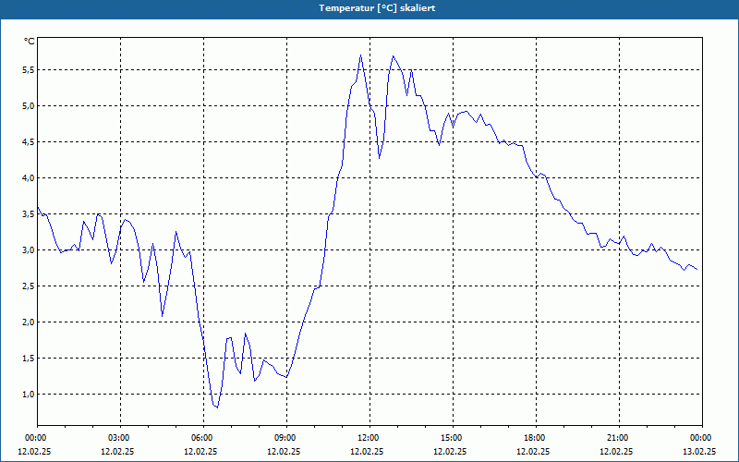Pick the "15:00" x-axis time label
This screenshot has width=739, height=462.
tap(450, 438)
